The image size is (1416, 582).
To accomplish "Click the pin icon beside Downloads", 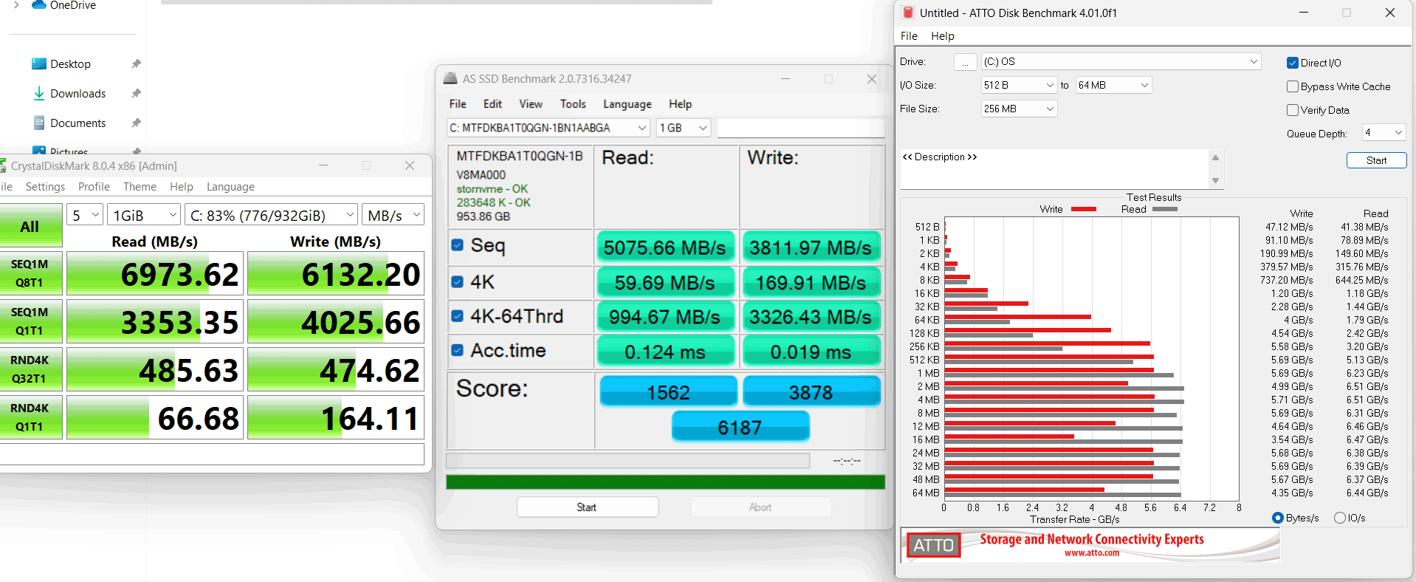I will click(136, 94).
